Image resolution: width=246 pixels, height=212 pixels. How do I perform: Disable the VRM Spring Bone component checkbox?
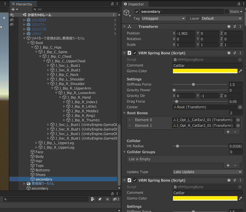tap(135, 53)
